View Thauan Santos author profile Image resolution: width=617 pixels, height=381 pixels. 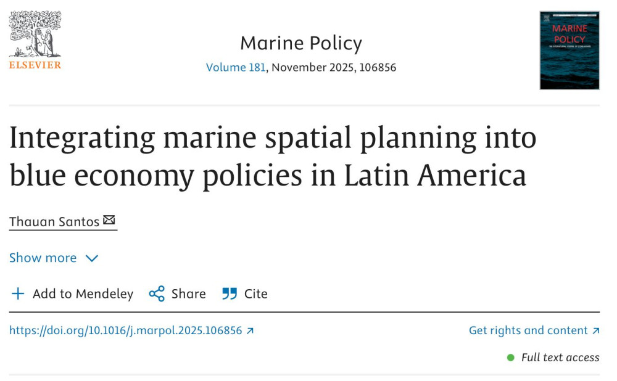click(x=53, y=221)
